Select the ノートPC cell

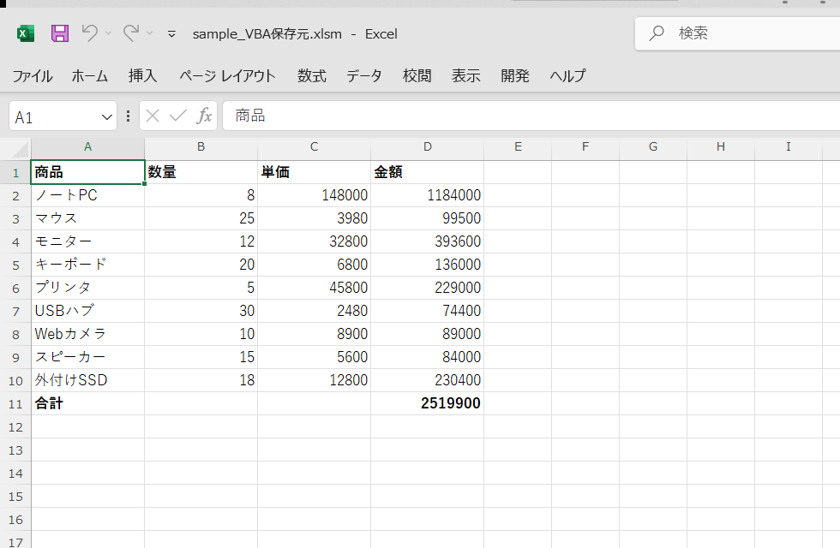(x=87, y=195)
